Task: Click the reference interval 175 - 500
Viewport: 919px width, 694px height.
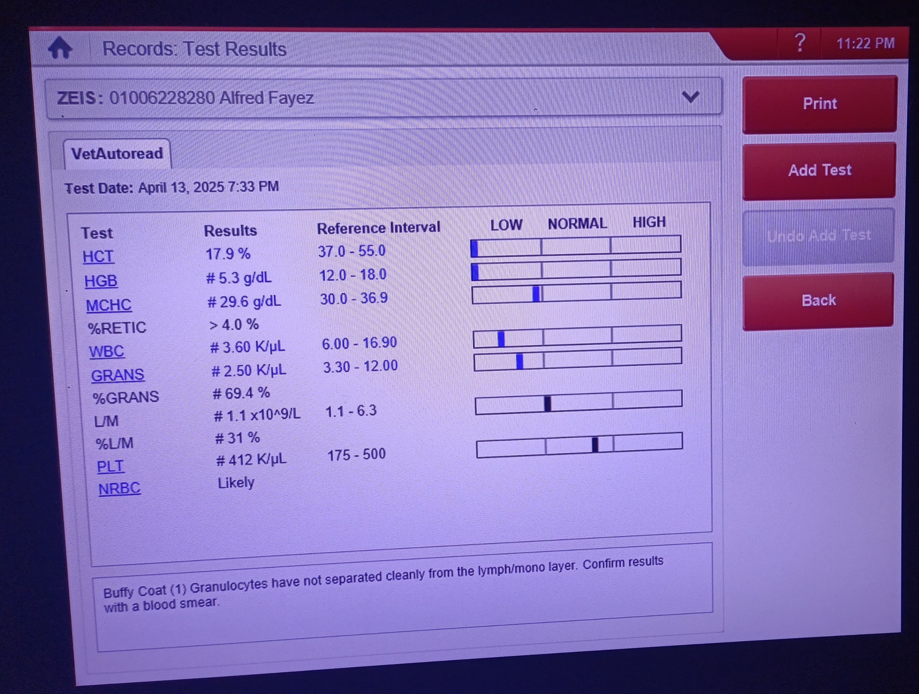Action: click(x=356, y=454)
